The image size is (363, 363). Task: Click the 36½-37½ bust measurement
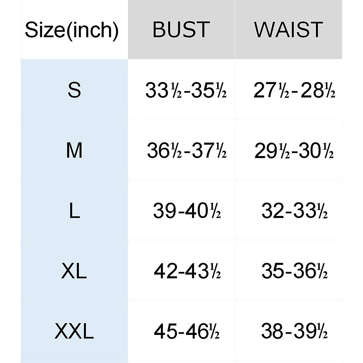186,151
